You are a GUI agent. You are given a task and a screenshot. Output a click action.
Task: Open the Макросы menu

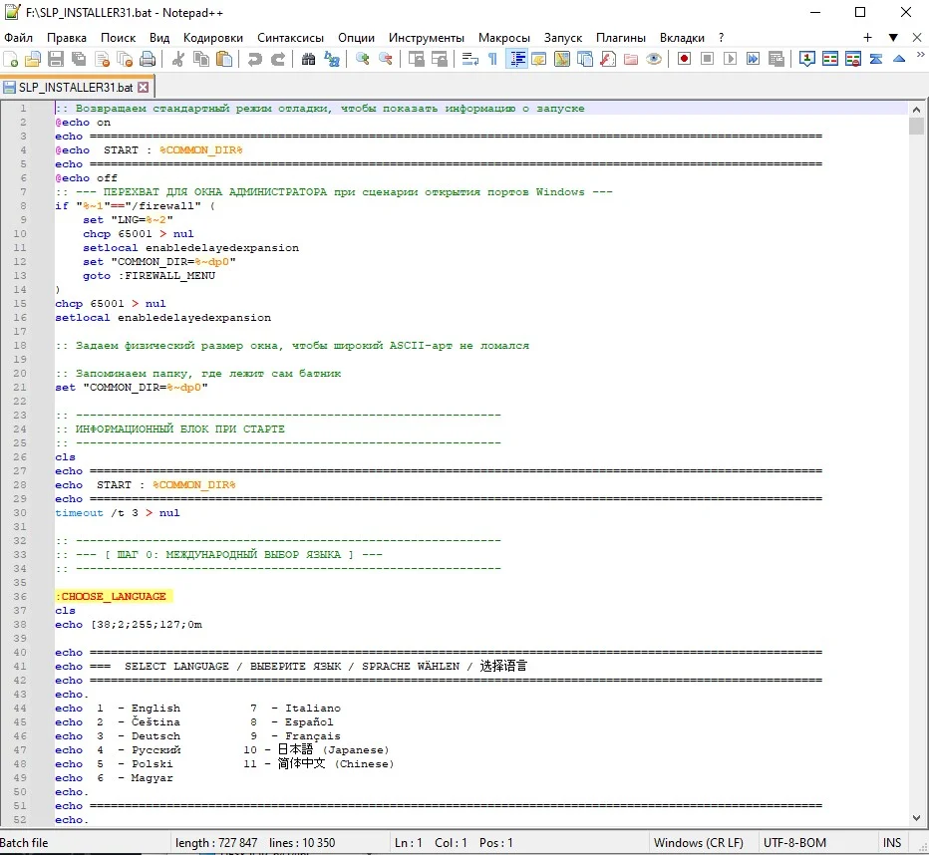click(x=504, y=37)
